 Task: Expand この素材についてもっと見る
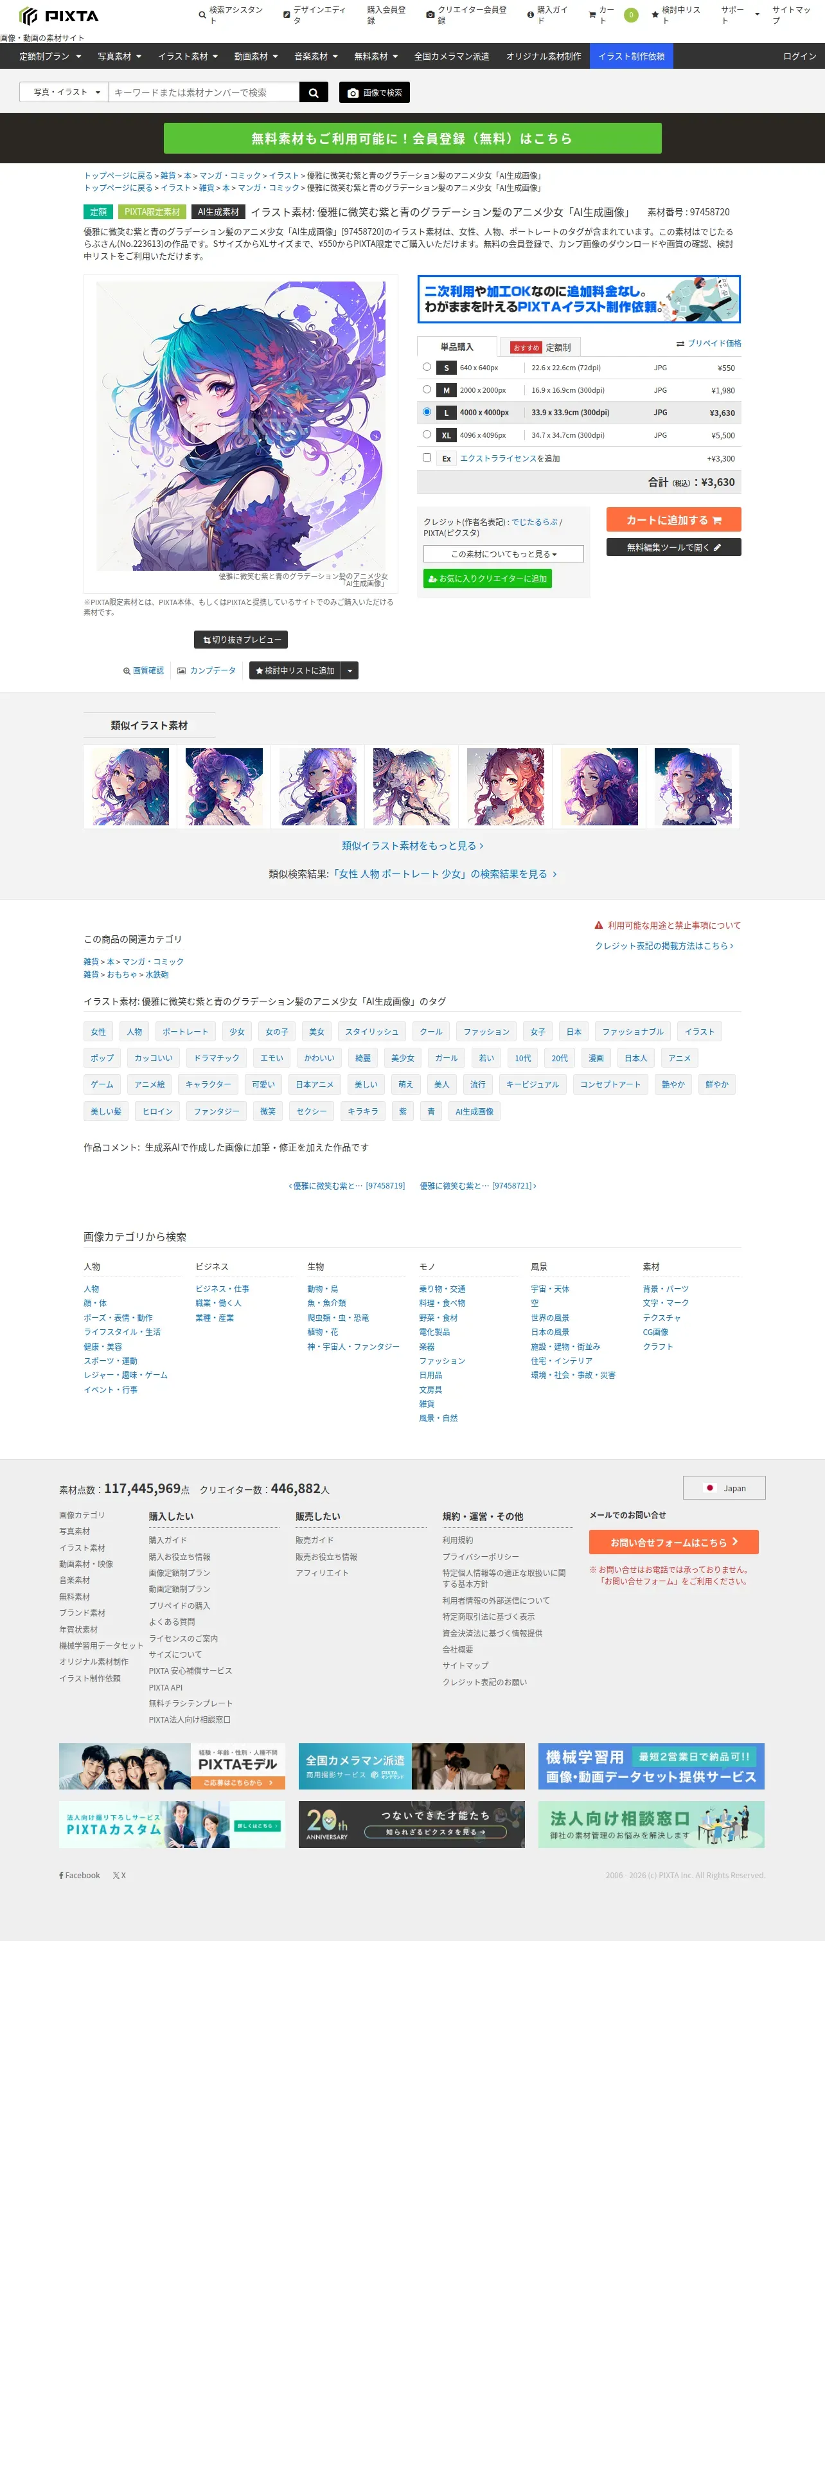click(503, 555)
